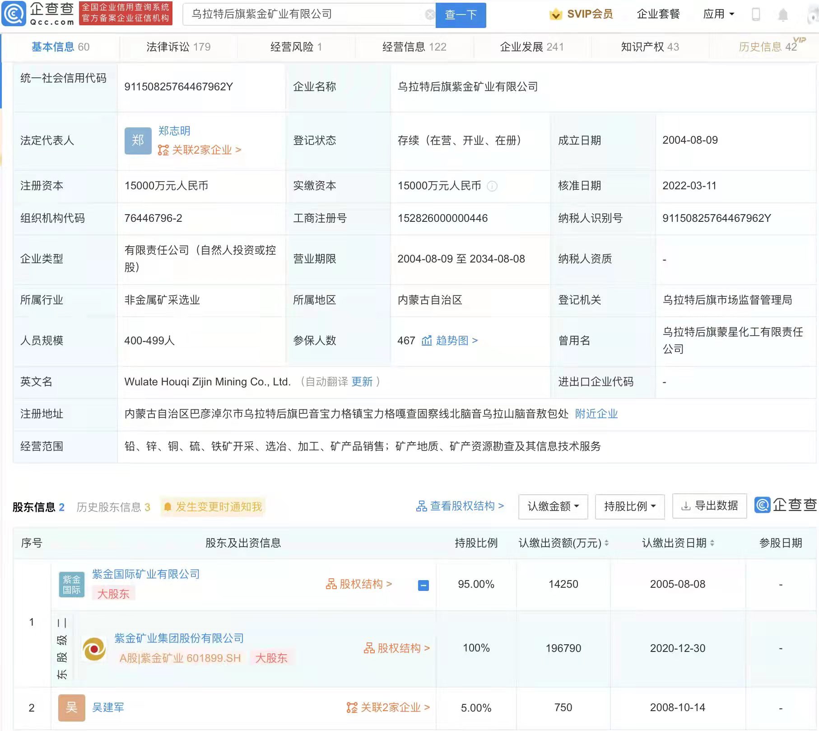Open the SVIP会员 crown link

(581, 14)
